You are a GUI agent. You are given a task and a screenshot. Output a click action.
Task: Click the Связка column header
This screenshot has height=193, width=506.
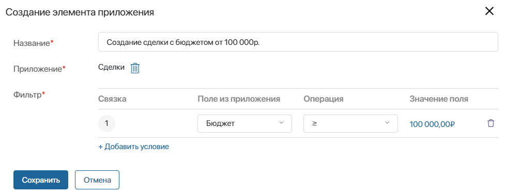click(x=112, y=99)
